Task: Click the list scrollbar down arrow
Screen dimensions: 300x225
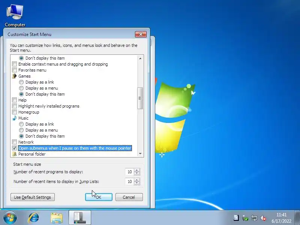Action: pyautogui.click(x=140, y=154)
